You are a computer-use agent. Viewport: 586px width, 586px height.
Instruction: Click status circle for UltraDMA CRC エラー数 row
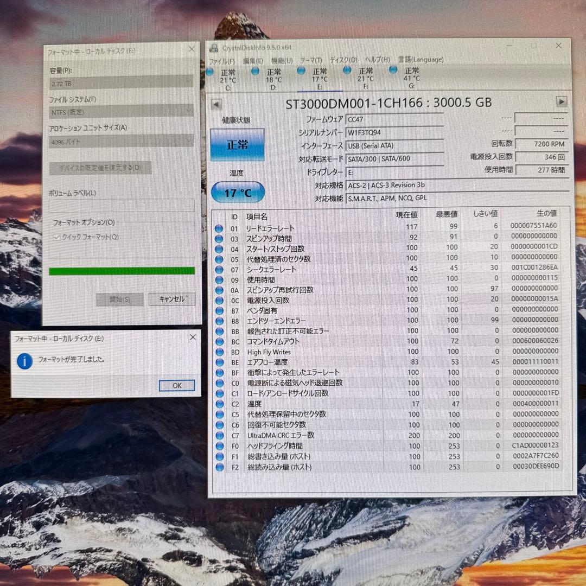pos(220,435)
